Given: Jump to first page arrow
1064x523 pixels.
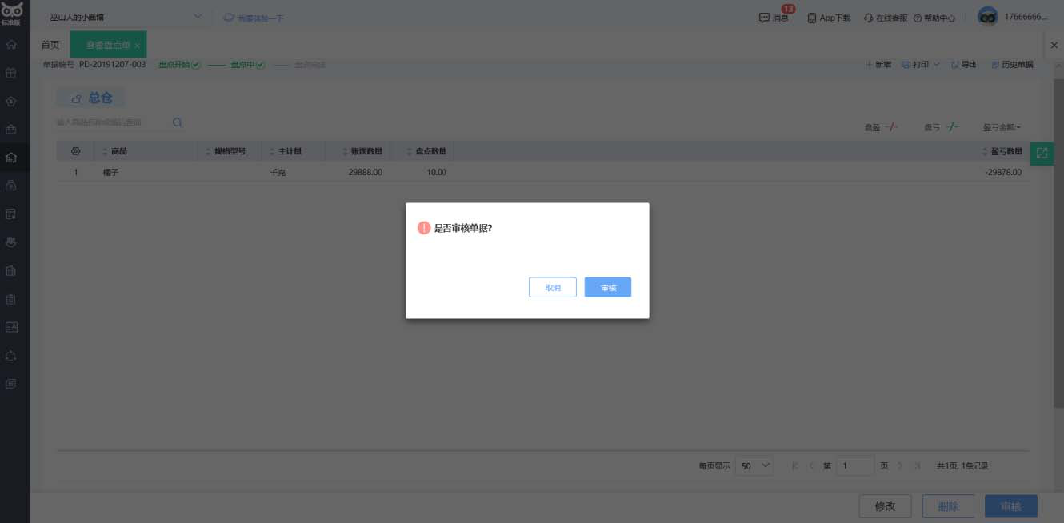Looking at the screenshot, I should (795, 465).
